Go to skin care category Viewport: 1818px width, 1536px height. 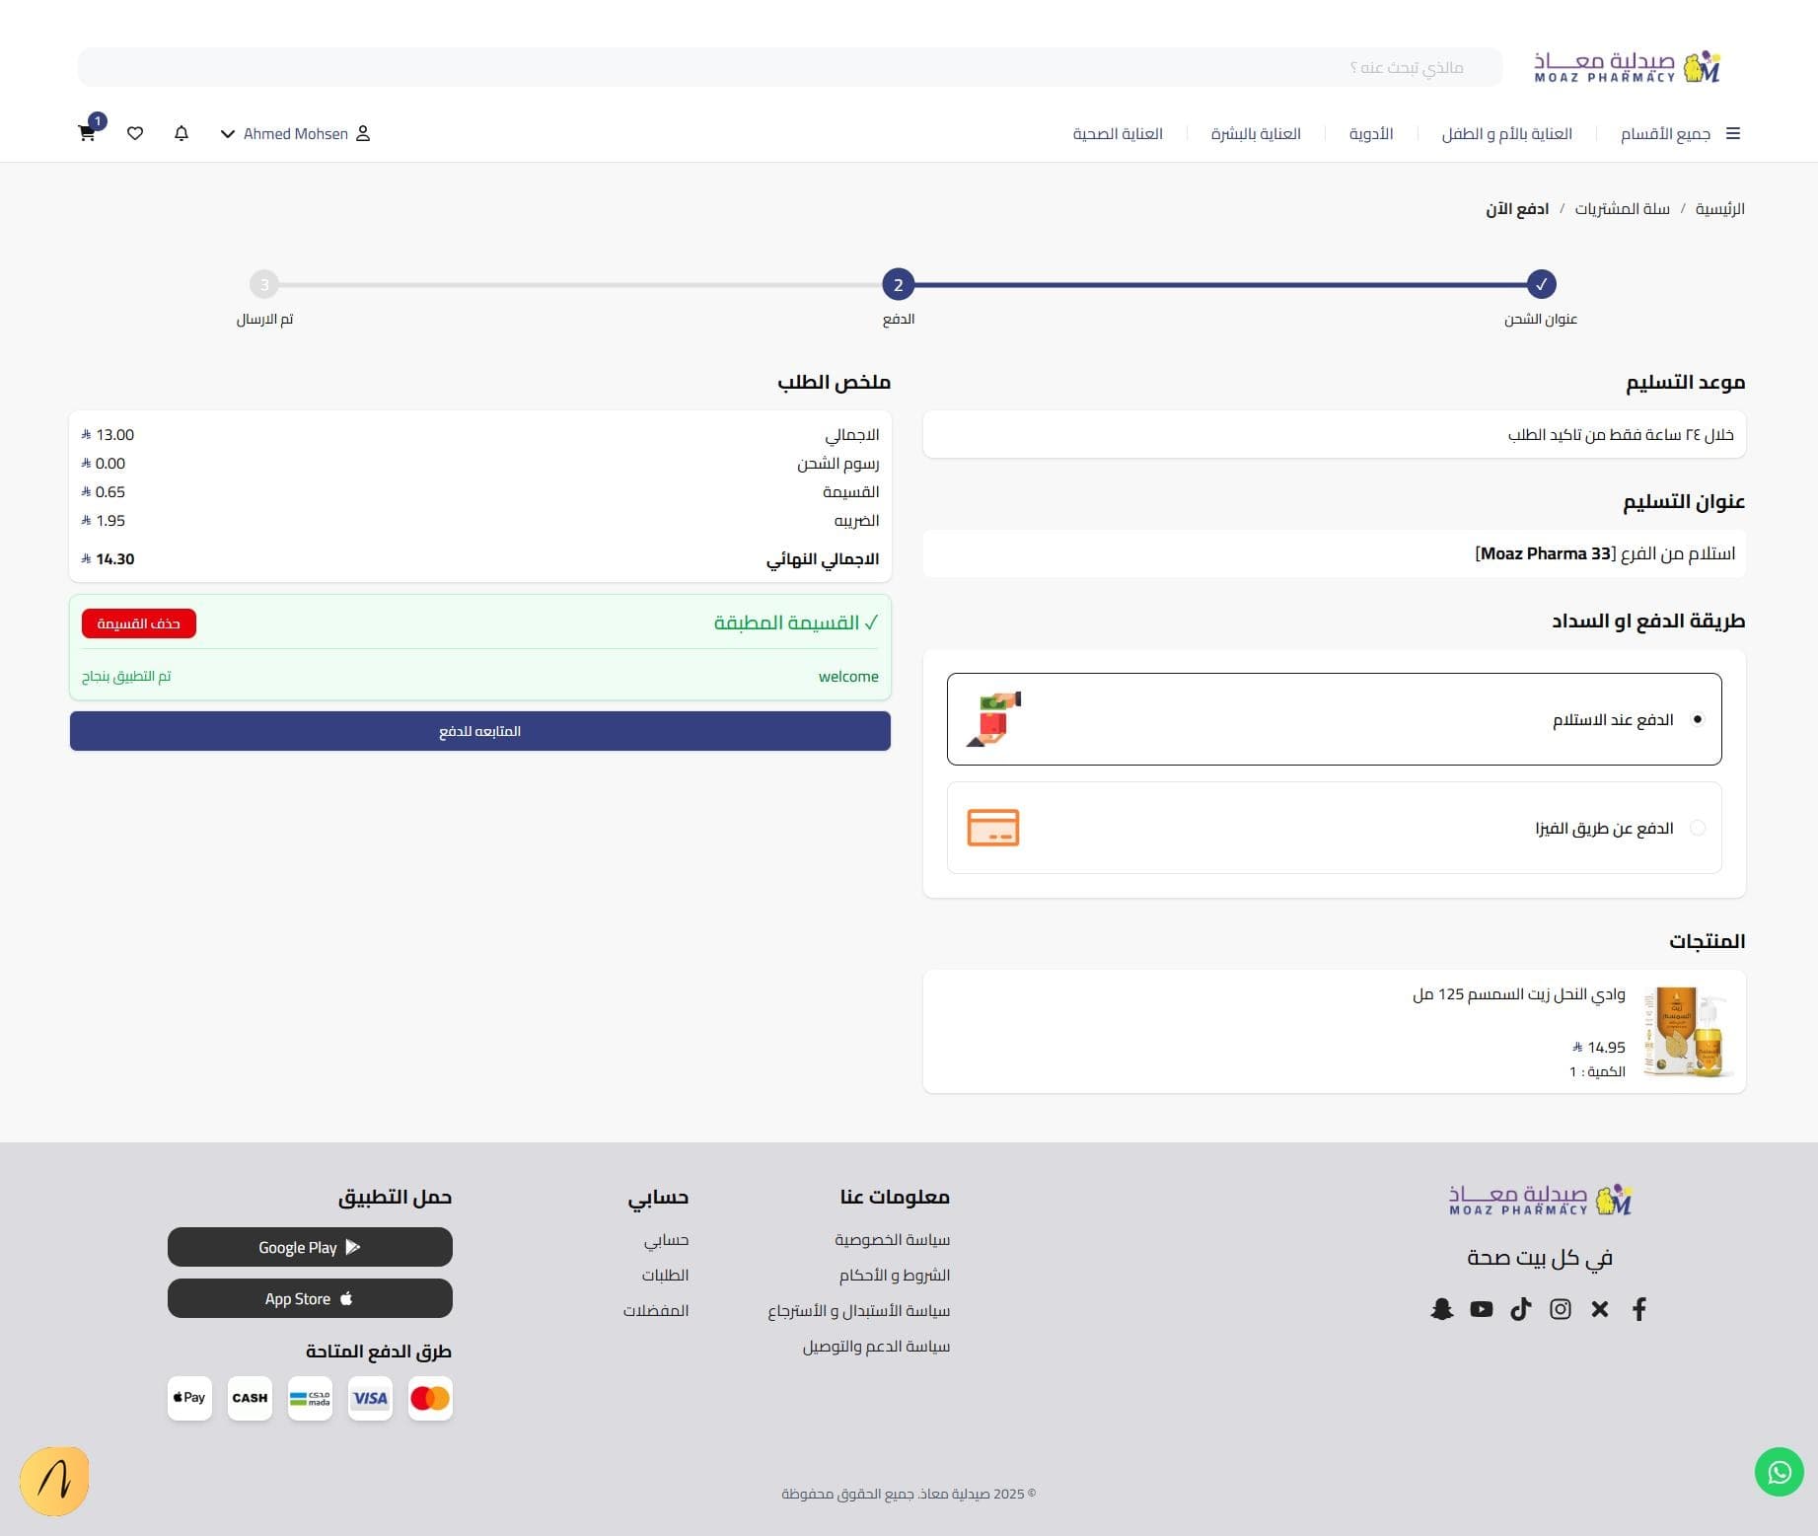[x=1255, y=133]
